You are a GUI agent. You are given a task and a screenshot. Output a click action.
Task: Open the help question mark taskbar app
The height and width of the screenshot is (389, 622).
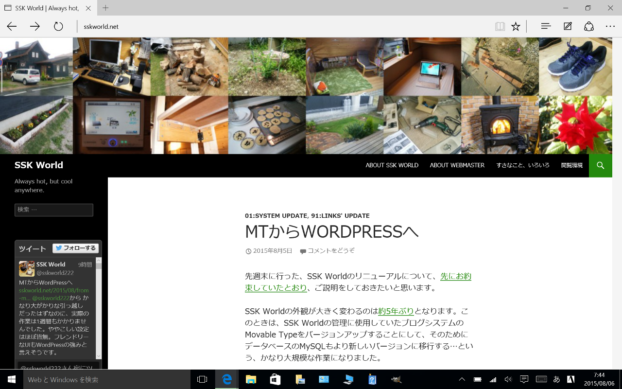point(372,379)
